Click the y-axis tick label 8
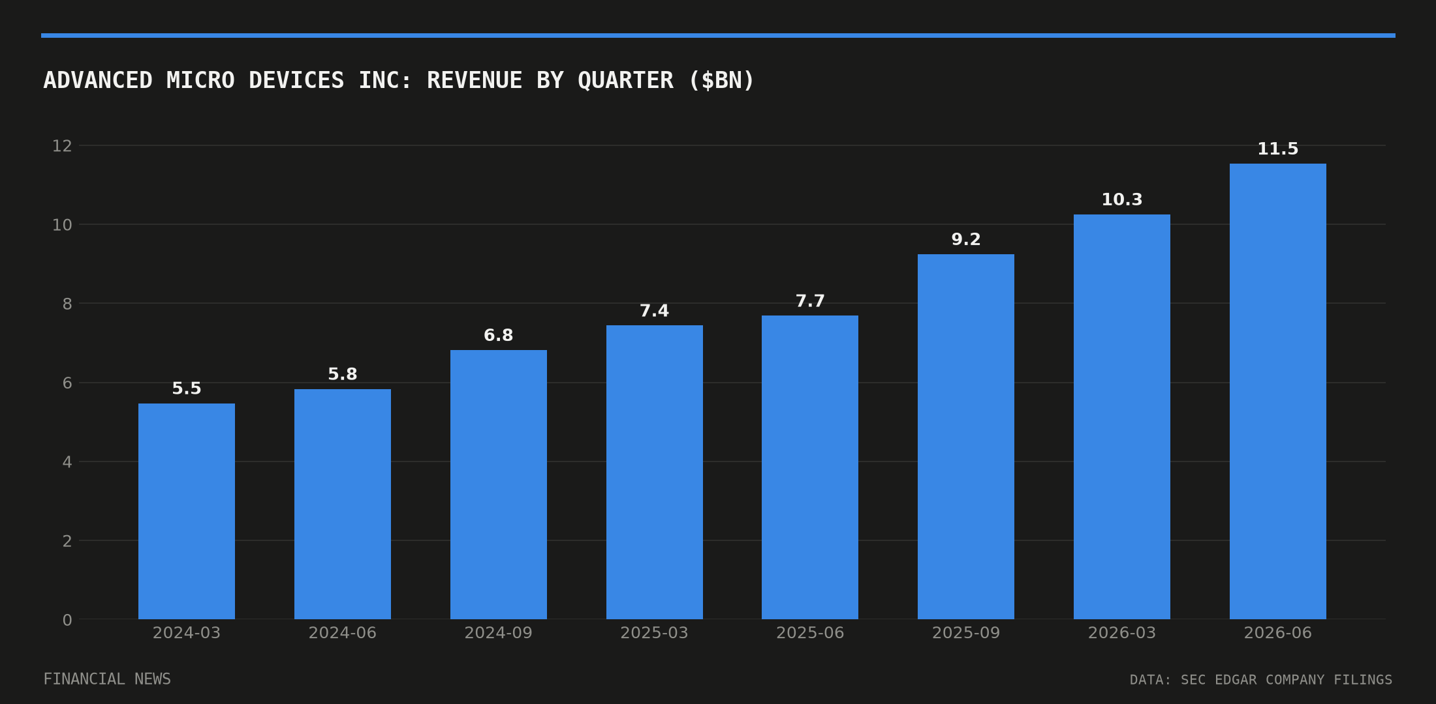 [67, 304]
